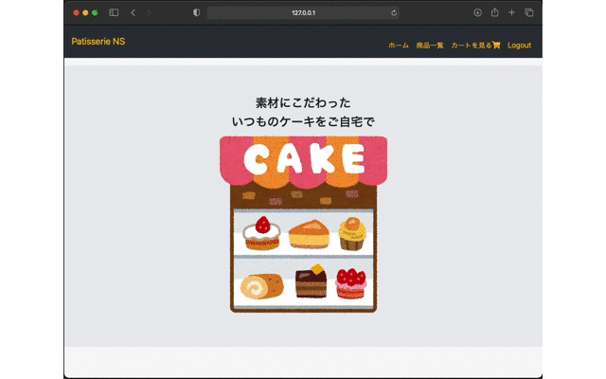Screen dimensions: 606x379
Task: Add a new tab with plus icon
Action: pyautogui.click(x=511, y=12)
